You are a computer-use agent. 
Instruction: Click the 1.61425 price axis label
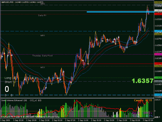pos(158,84)
